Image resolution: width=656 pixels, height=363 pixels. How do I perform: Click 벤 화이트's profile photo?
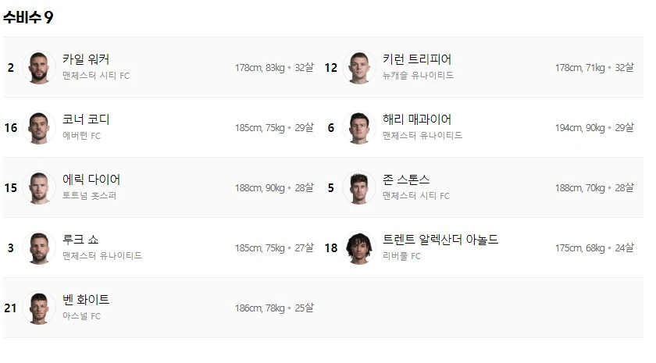pos(38,308)
